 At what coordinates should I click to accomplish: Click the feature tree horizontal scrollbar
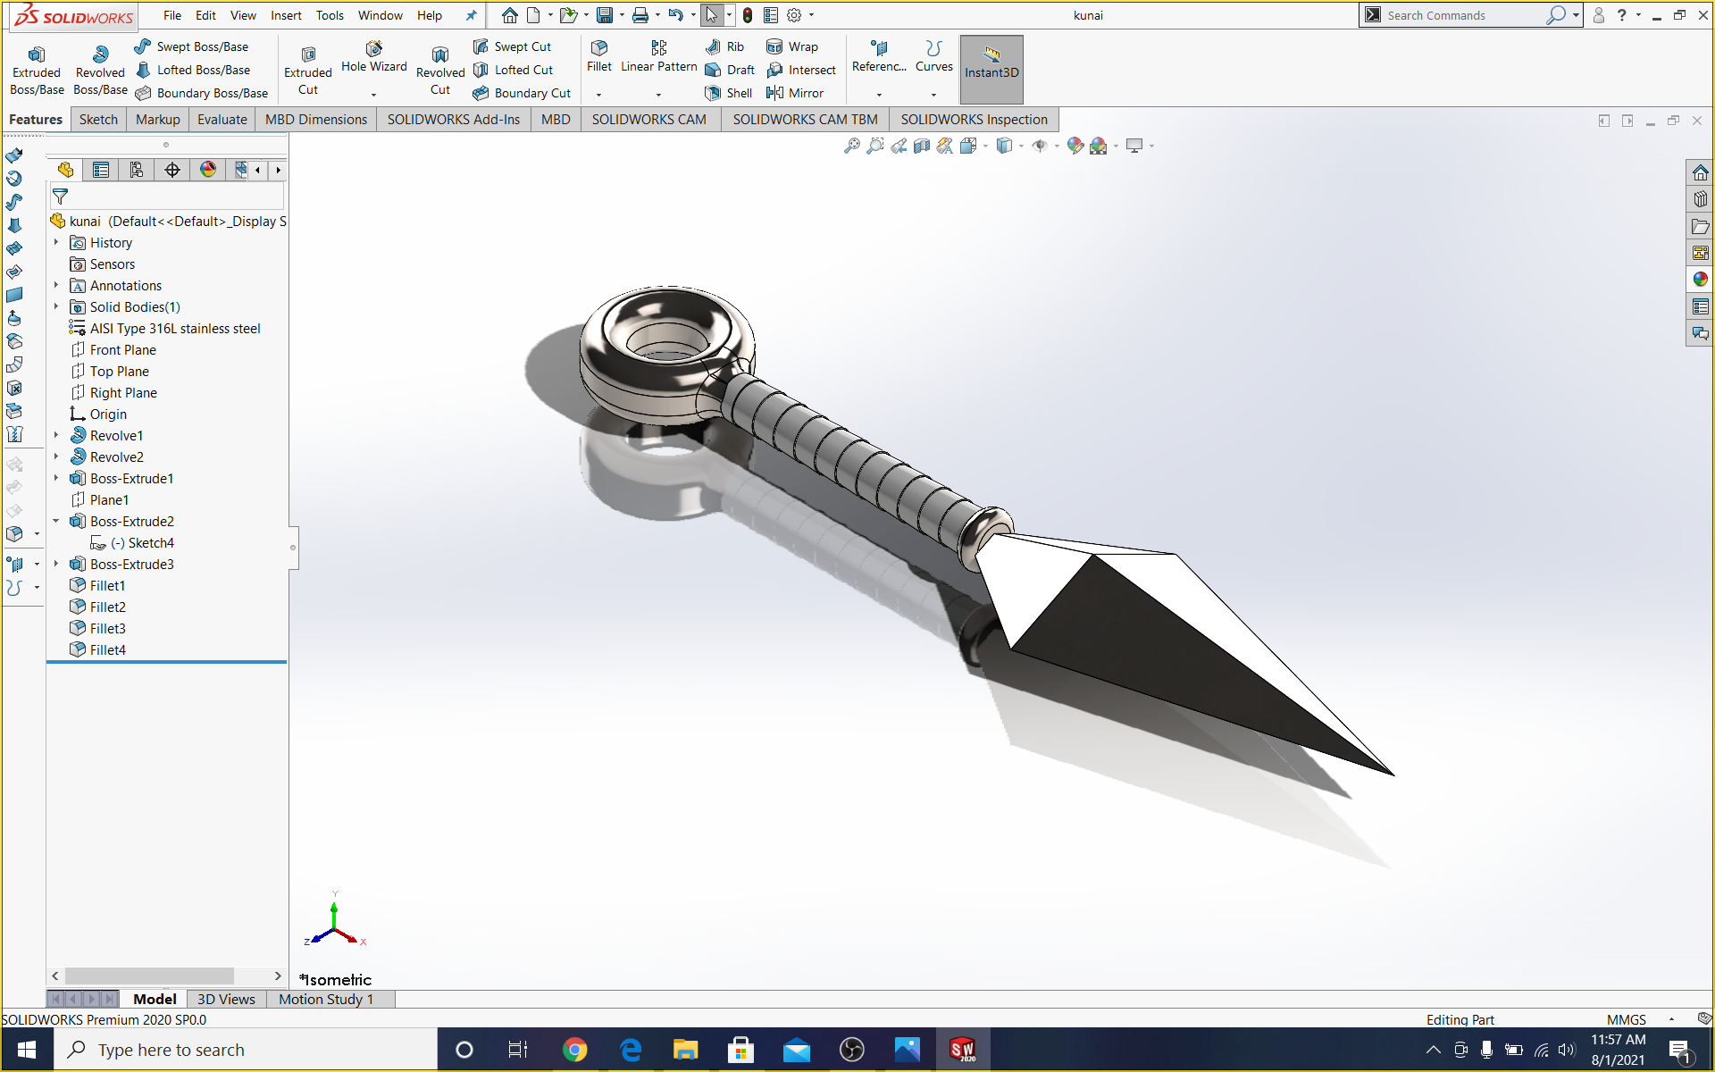point(149,976)
